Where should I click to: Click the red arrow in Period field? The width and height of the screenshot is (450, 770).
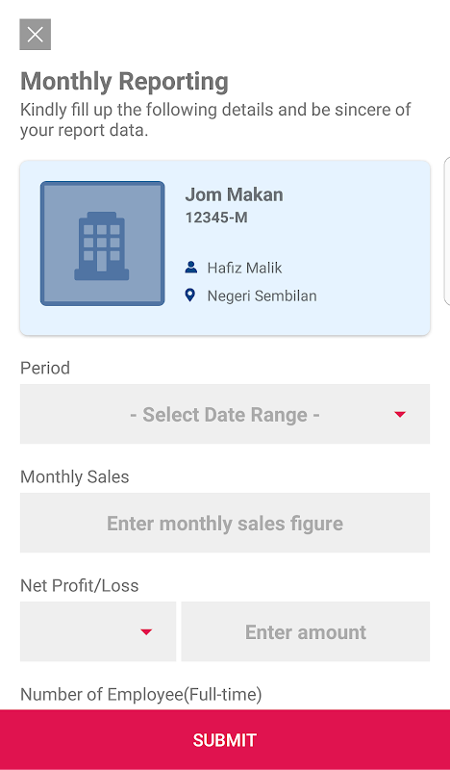[x=400, y=415]
